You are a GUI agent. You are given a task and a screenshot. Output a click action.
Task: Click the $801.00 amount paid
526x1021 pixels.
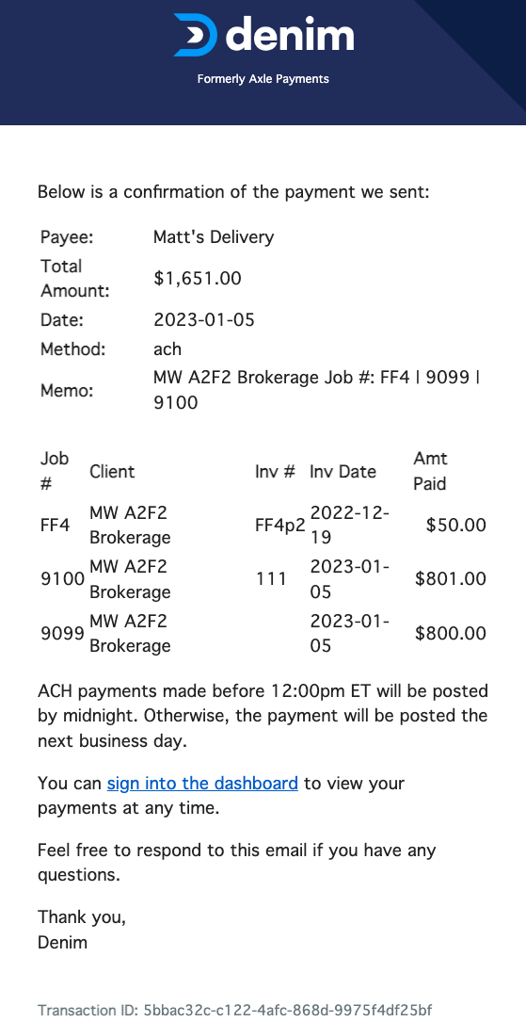point(451,579)
